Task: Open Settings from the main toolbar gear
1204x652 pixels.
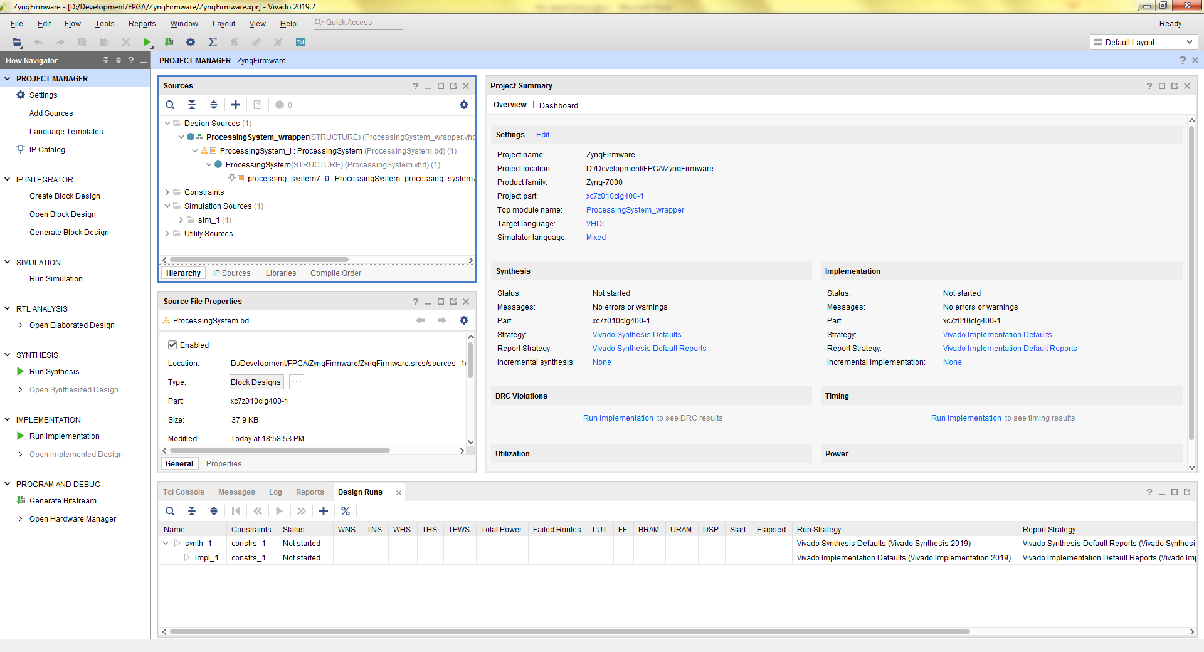Action: point(191,42)
